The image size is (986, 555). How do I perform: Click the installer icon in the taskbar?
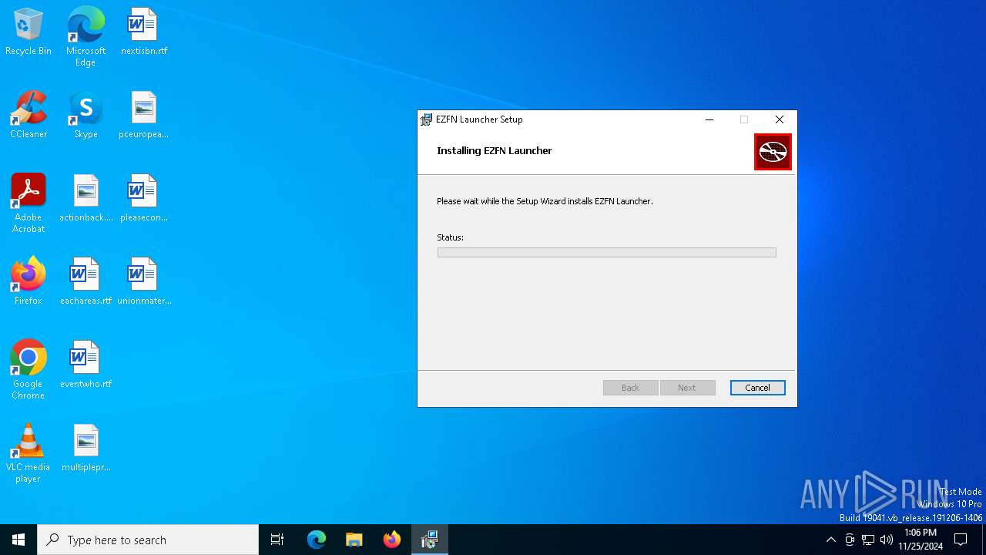(430, 540)
